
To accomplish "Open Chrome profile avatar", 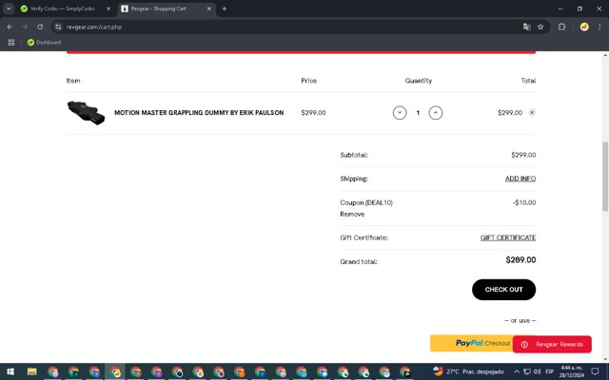I will 584,27.
